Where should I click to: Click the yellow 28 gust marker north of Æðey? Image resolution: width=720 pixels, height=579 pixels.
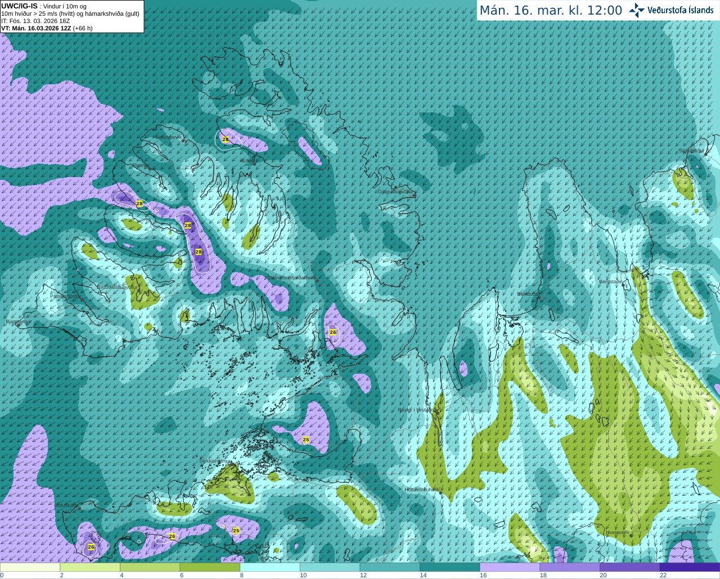[x=226, y=139]
